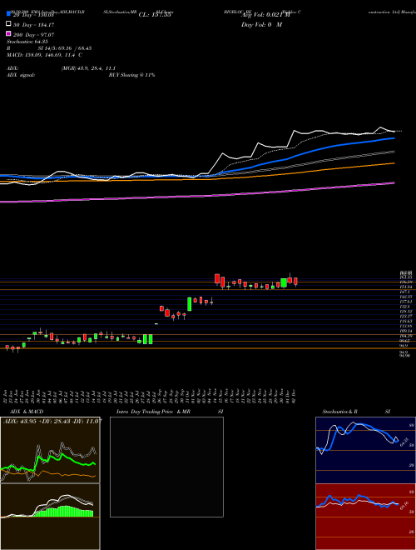The image size is (416, 550).
Task: Click the thick blue 20-day moving average line end
Action: pos(393,138)
